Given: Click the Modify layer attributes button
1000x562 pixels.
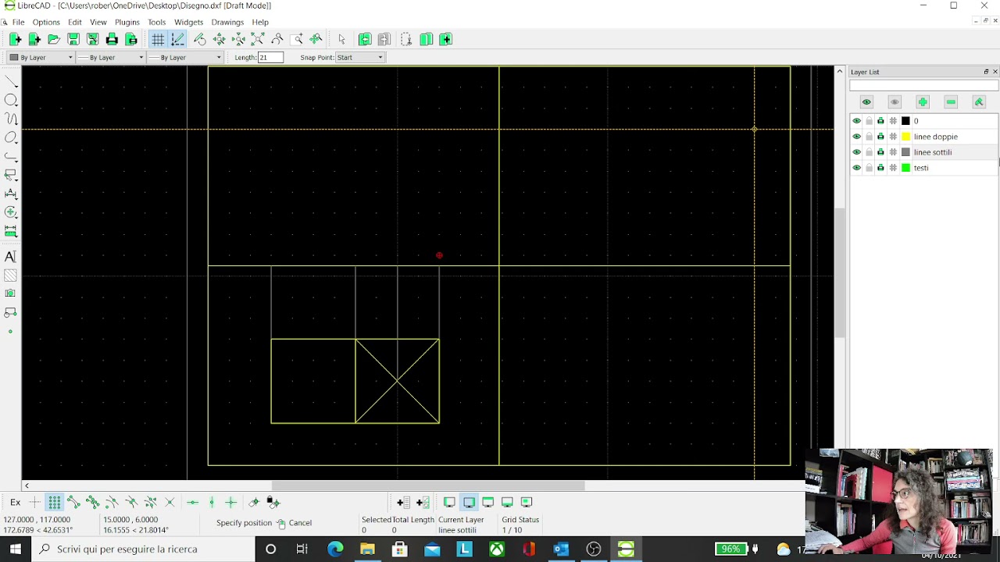Looking at the screenshot, I should (x=979, y=102).
